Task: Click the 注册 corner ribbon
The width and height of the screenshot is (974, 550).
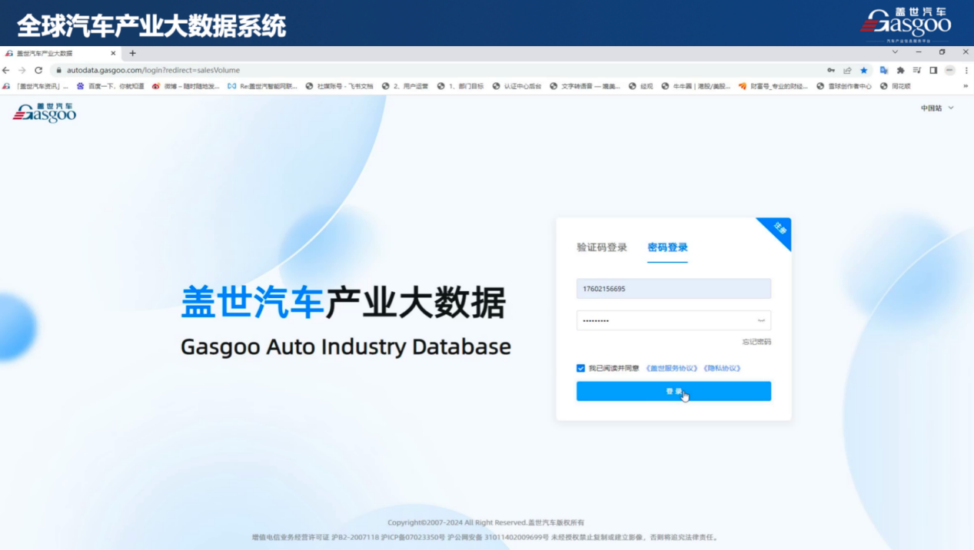Action: click(780, 228)
